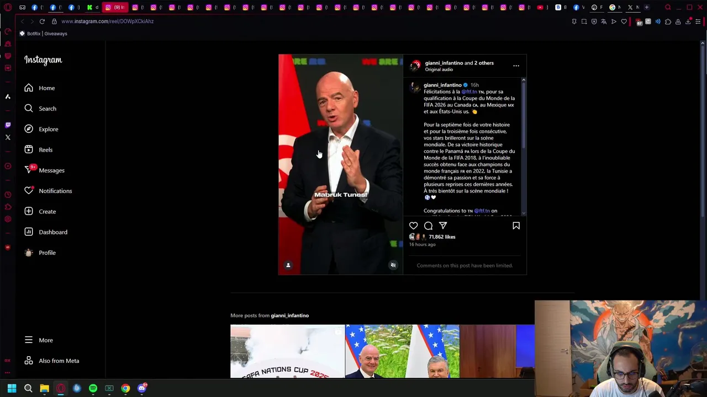Image resolution: width=707 pixels, height=397 pixels.
Task: Like the reel with heart icon
Action: click(413, 226)
